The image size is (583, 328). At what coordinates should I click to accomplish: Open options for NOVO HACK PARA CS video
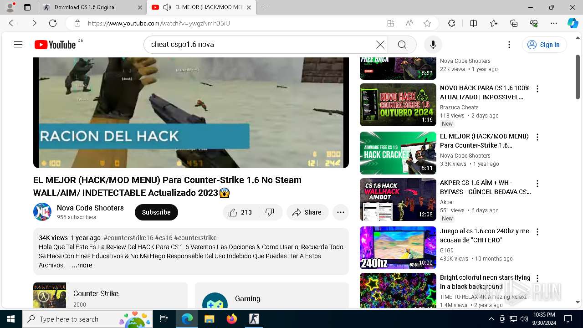tap(537, 89)
